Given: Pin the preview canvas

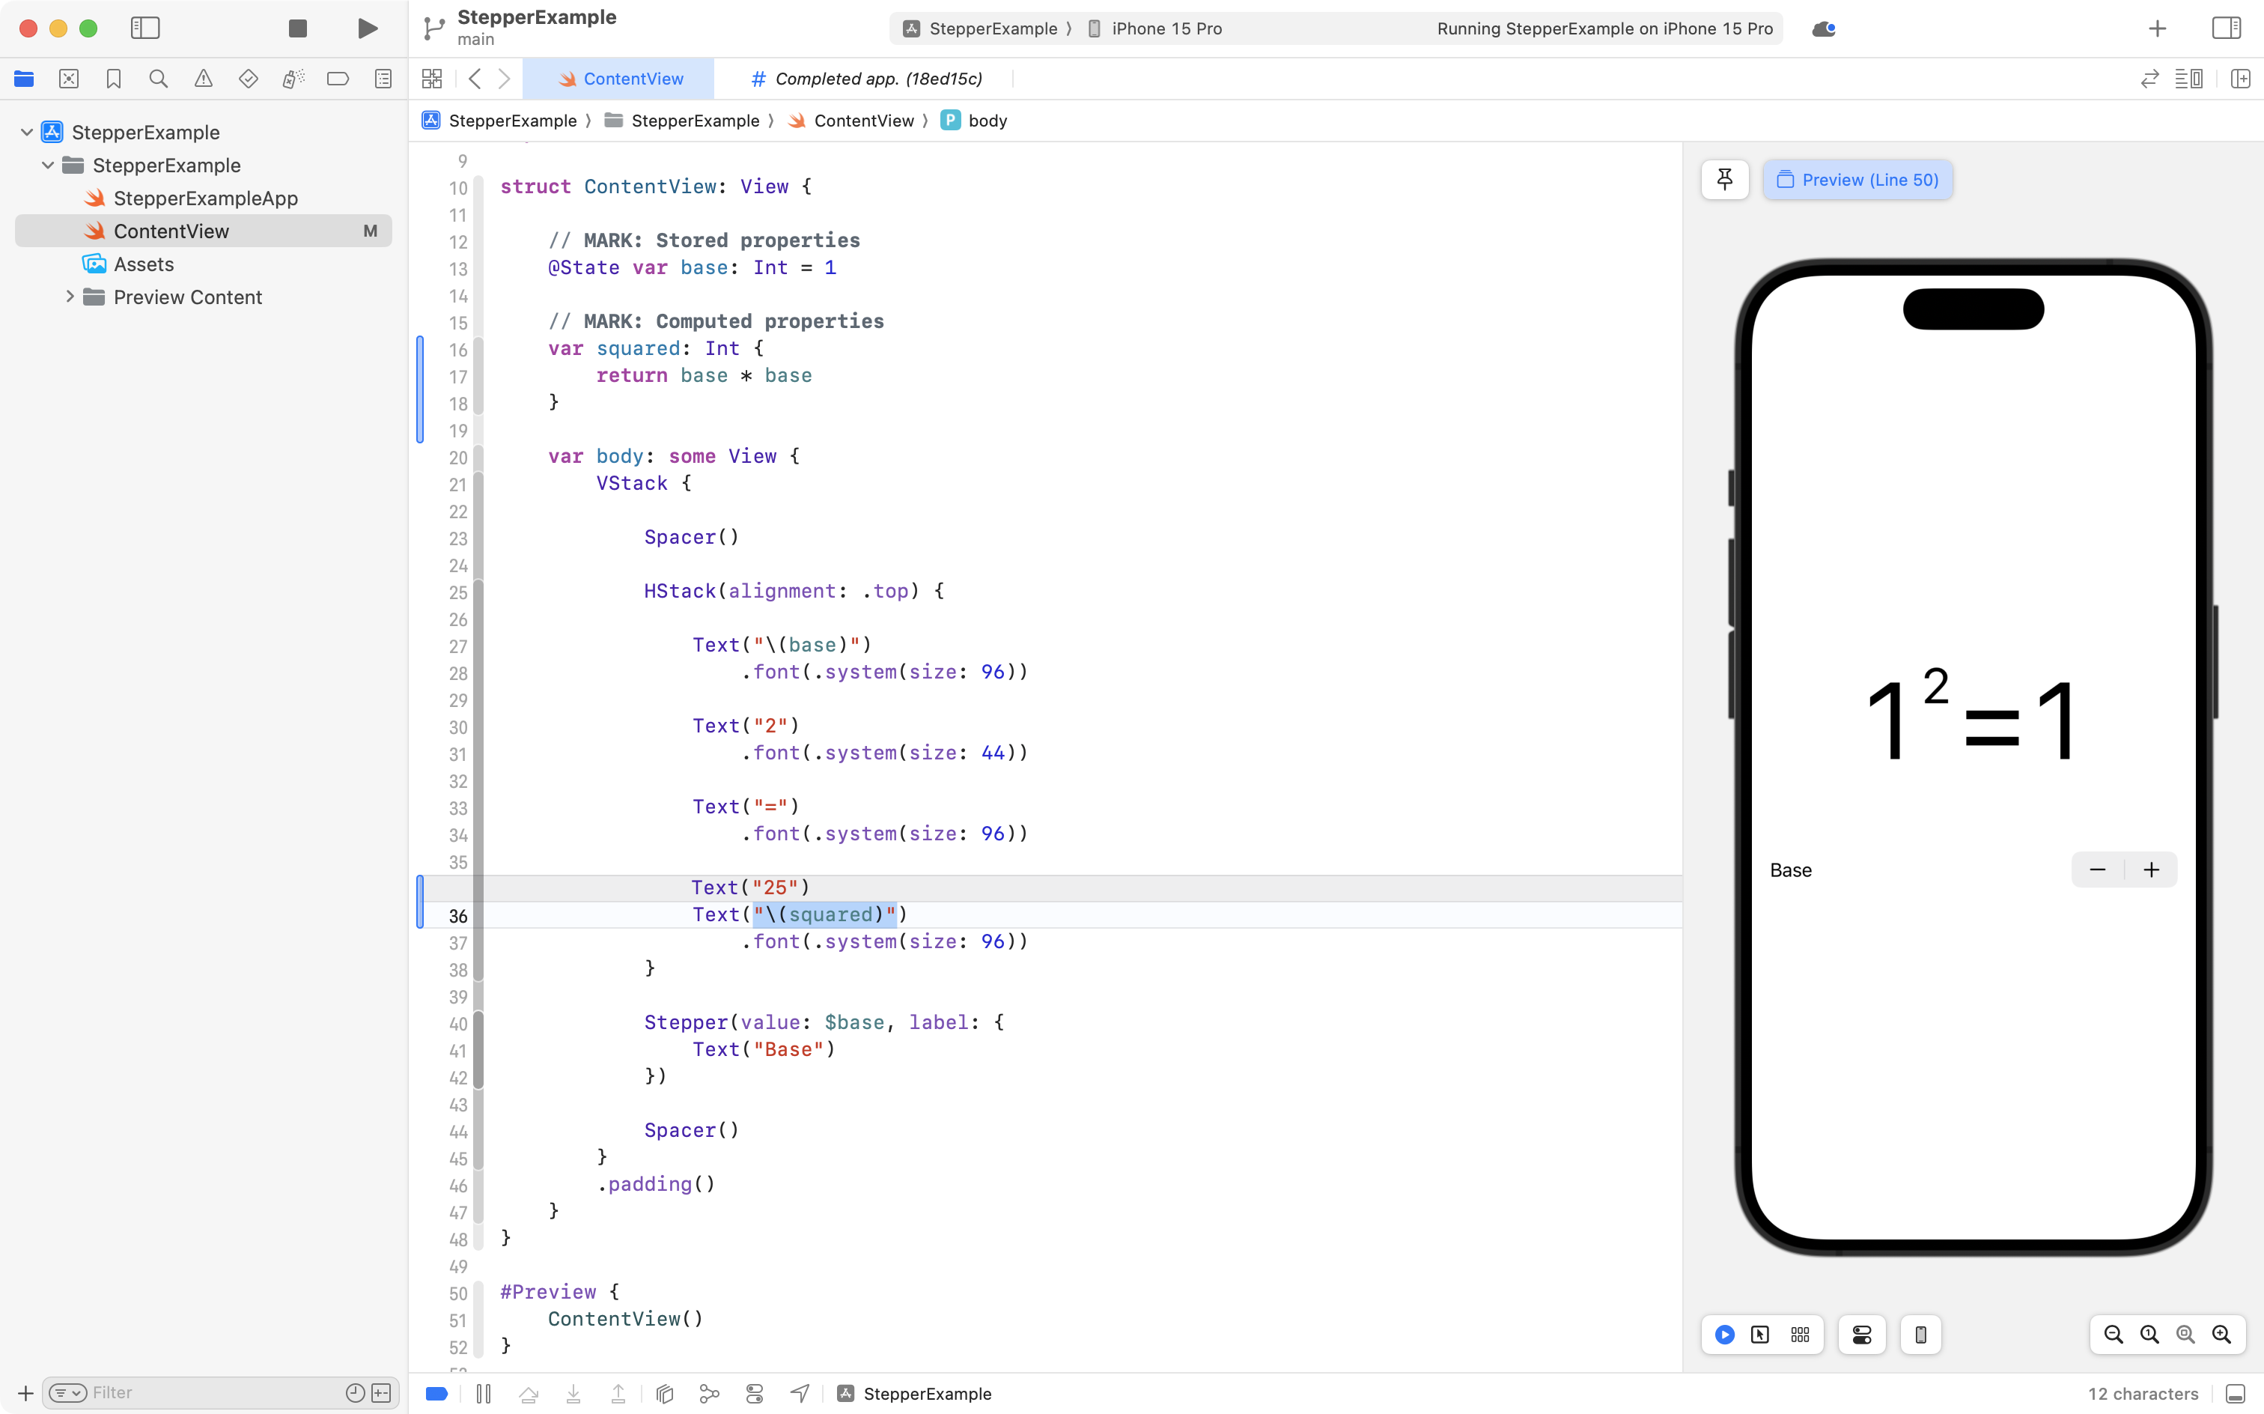Looking at the screenshot, I should point(1725,180).
